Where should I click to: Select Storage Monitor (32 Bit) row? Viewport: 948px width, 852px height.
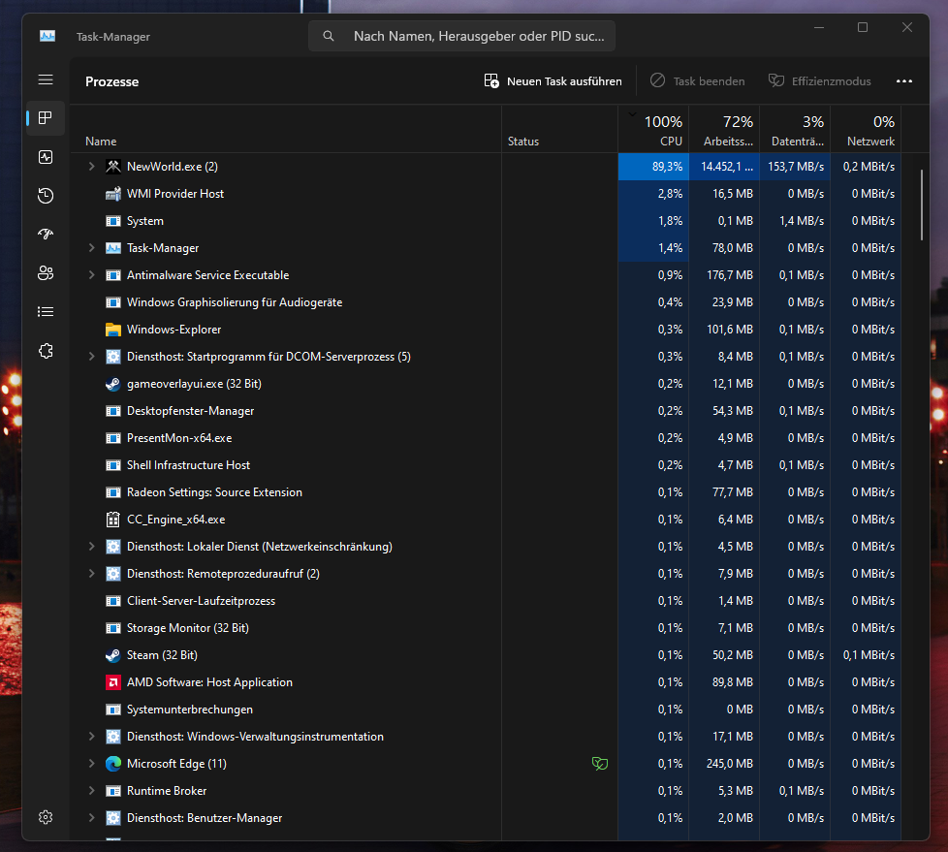coord(486,628)
